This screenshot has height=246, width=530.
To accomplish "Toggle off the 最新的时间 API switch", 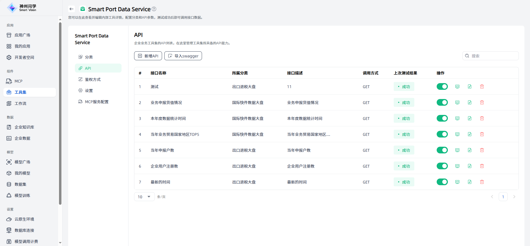I will (x=442, y=182).
